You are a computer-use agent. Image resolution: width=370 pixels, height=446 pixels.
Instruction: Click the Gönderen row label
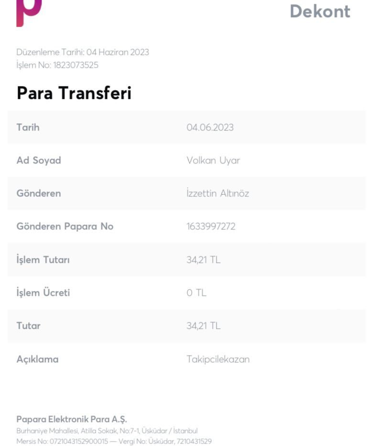[39, 193]
